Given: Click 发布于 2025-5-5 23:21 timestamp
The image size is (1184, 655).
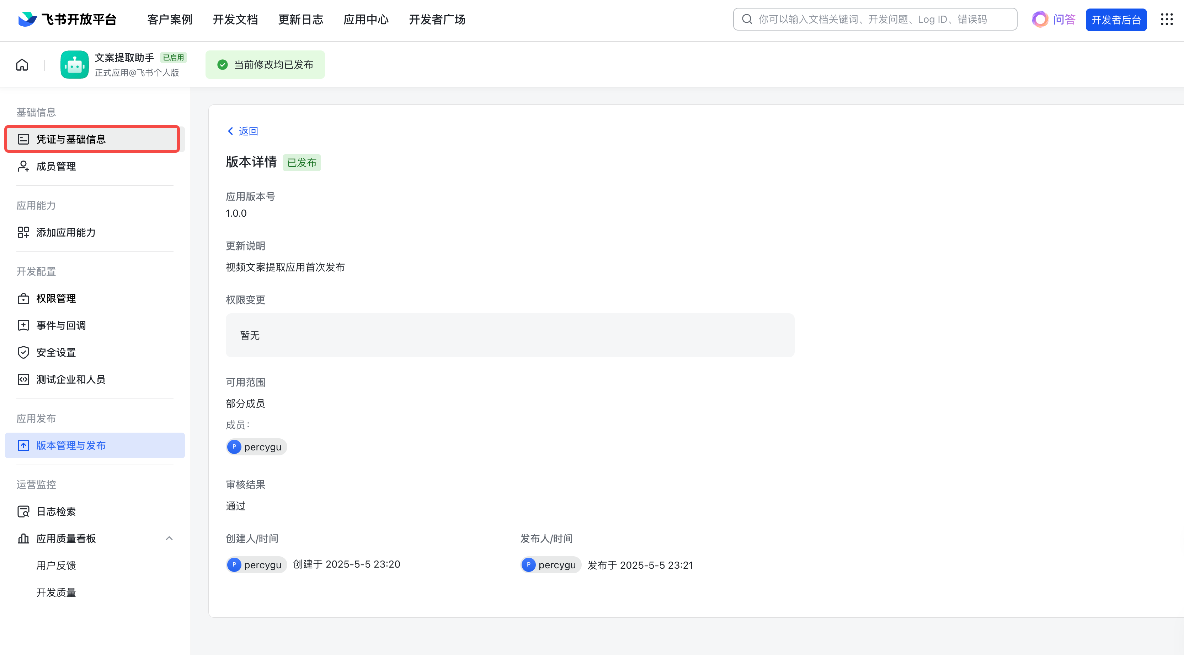Looking at the screenshot, I should [x=640, y=565].
